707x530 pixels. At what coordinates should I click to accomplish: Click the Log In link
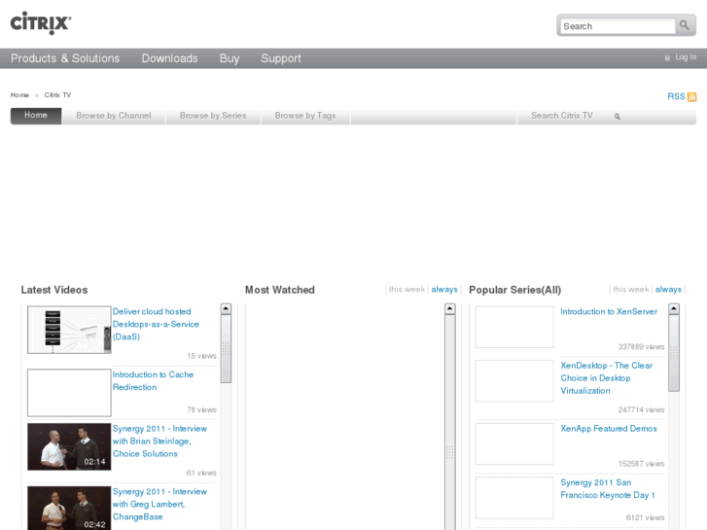[686, 57]
